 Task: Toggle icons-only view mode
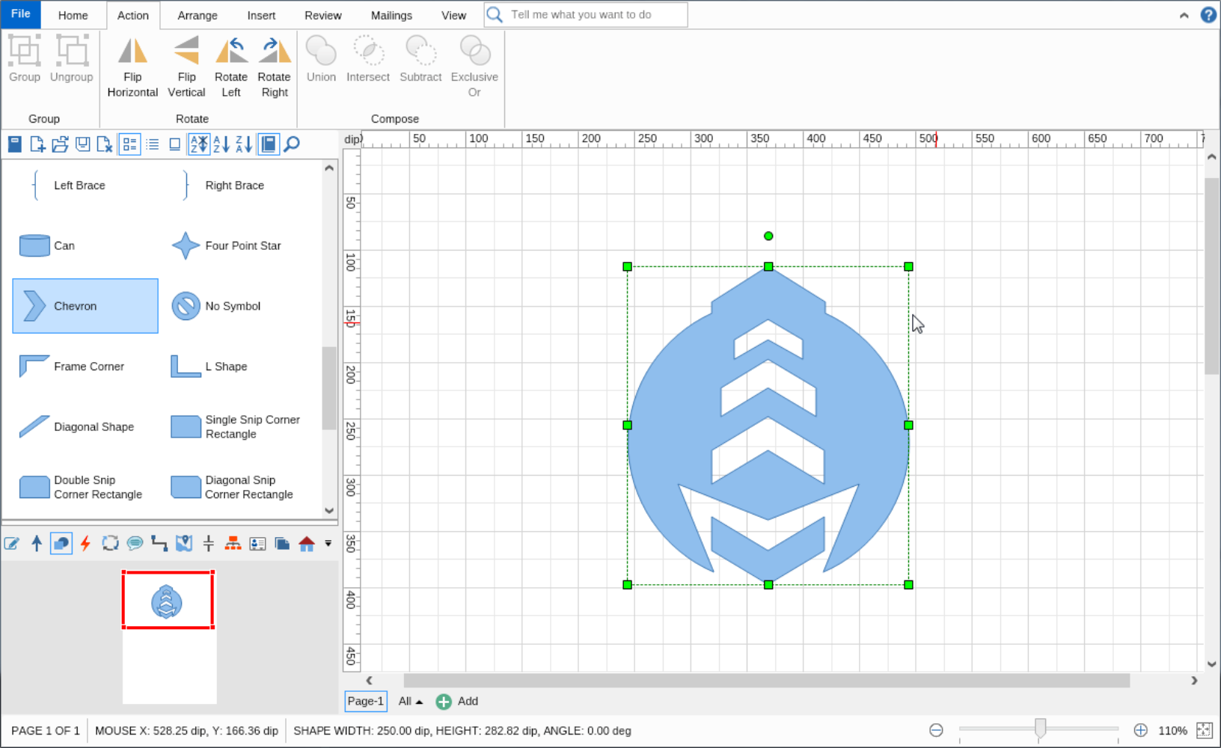point(174,144)
